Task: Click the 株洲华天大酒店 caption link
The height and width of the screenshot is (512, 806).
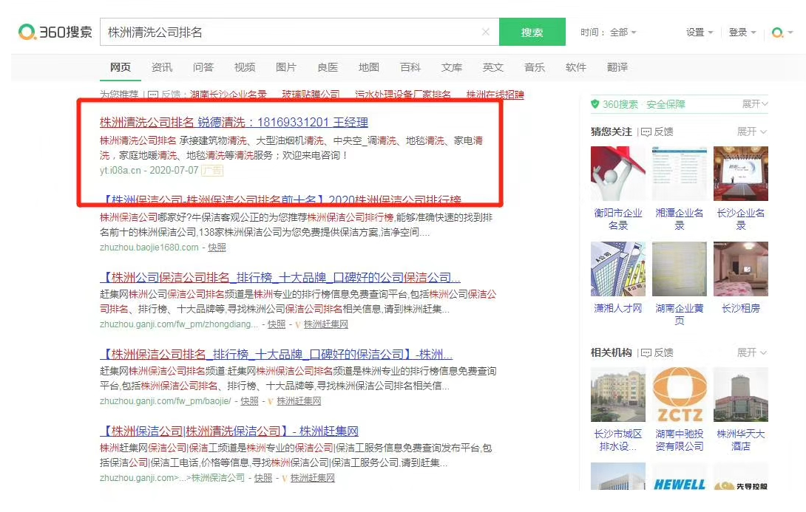Action: (741, 440)
